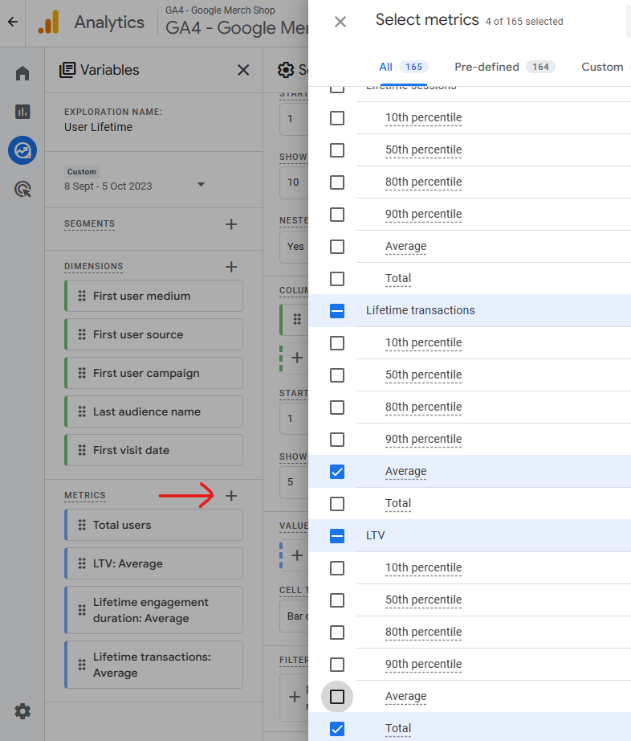The height and width of the screenshot is (741, 631).
Task: Uncheck the LTV Total checkbox
Action: click(337, 729)
